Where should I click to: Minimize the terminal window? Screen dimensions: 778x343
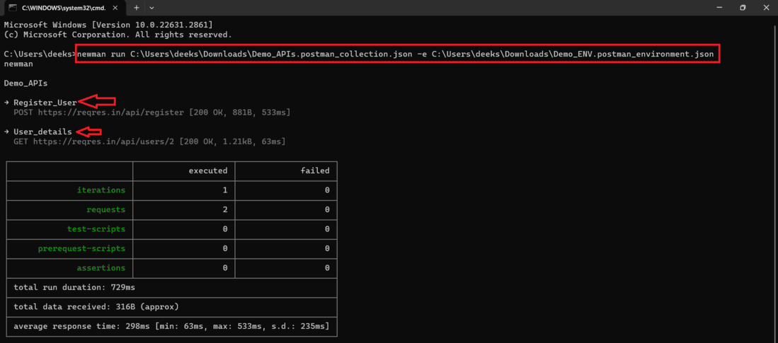coord(719,8)
